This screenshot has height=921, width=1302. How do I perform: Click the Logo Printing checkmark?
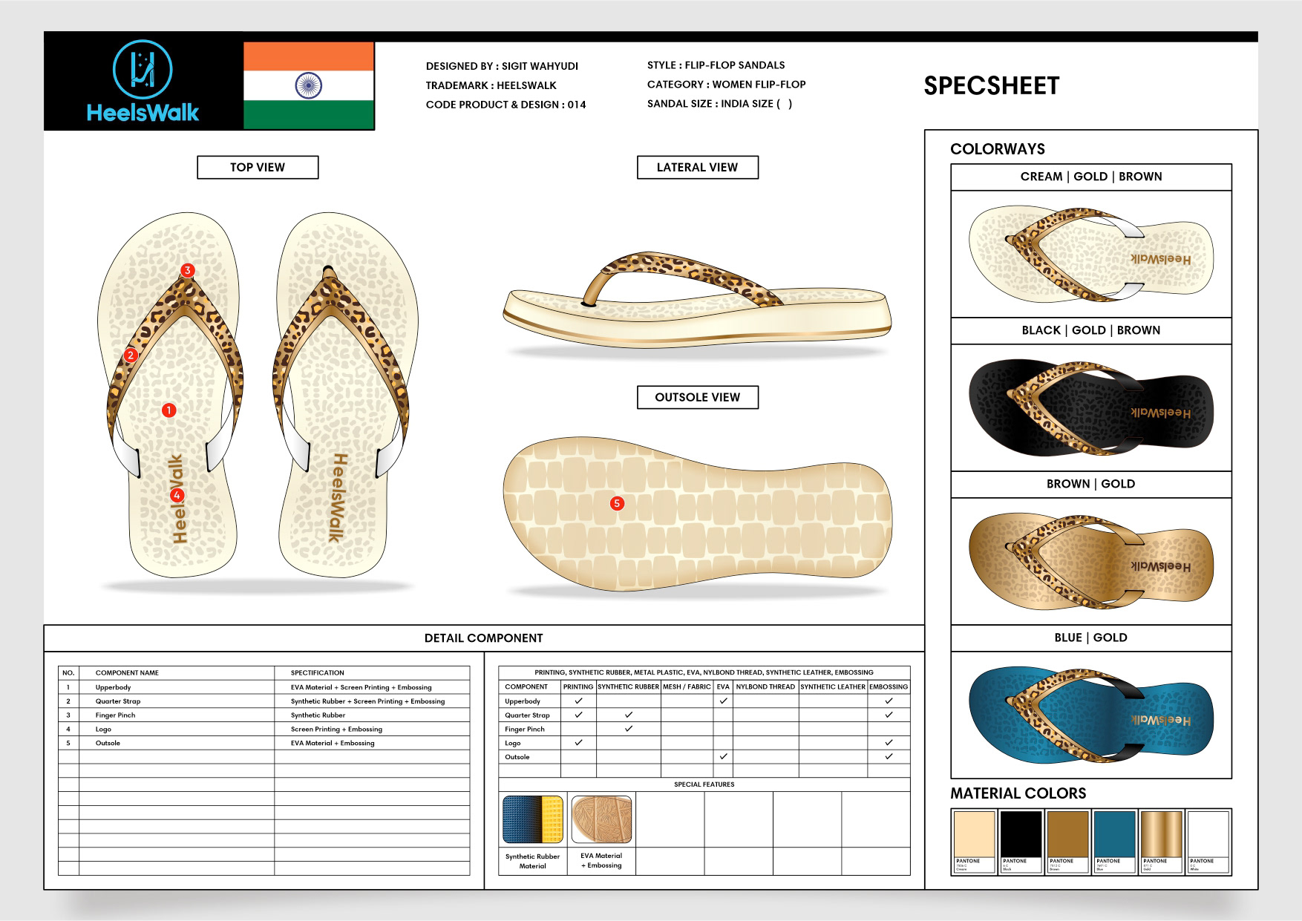point(578,742)
